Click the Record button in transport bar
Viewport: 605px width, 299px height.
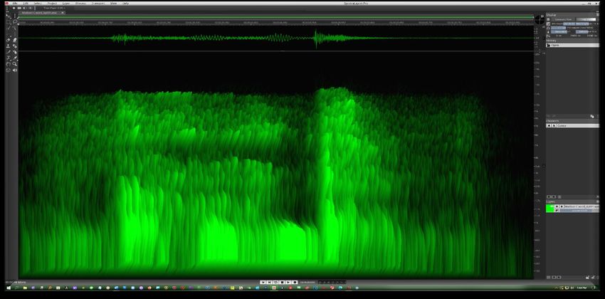294,282
